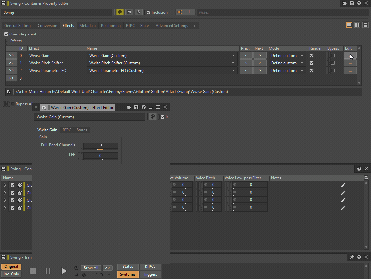Switch to Conversion tab
Screen dimensions: 371x279
[47, 26]
